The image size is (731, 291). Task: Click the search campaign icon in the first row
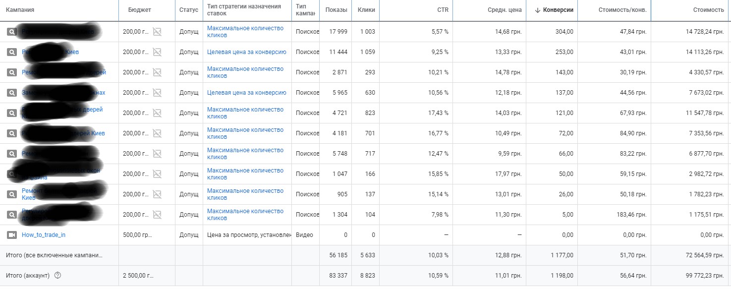click(x=11, y=32)
